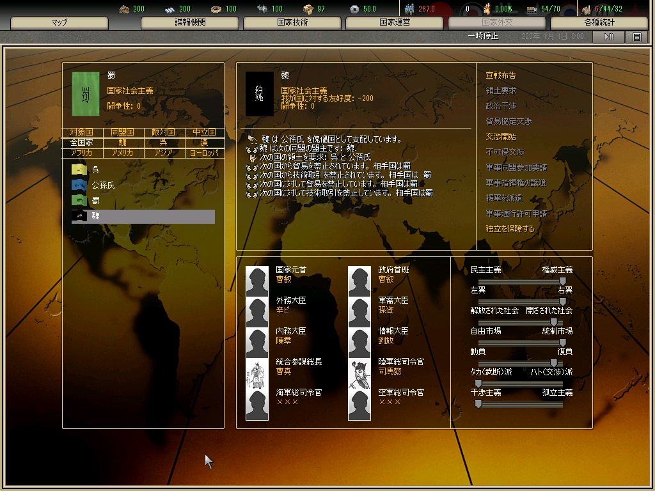
Task: Click the 統合参謀総長 曹真 portrait
Action: coord(257,374)
